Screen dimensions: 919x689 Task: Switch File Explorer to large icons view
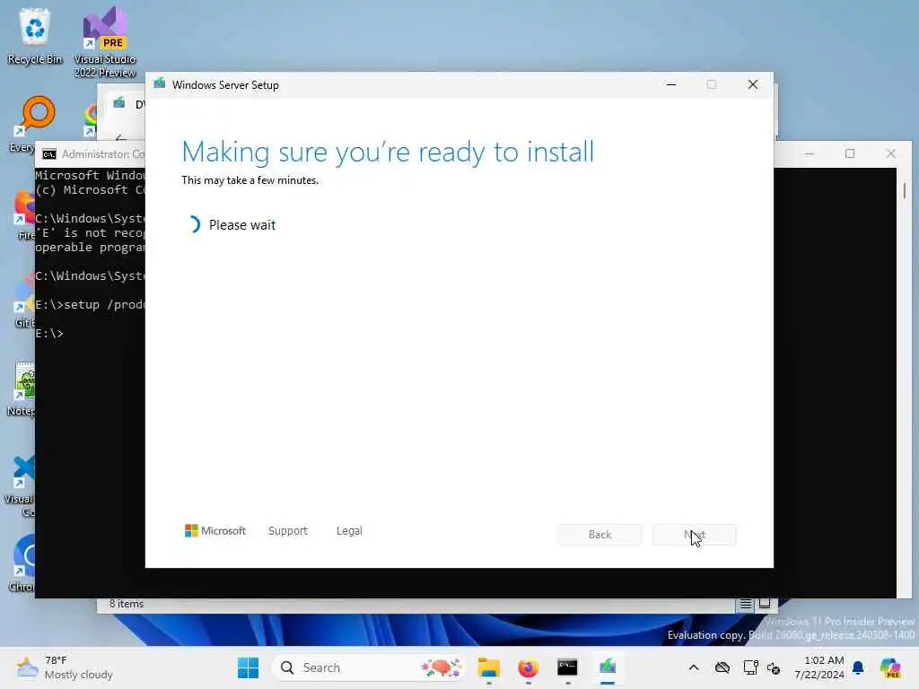click(765, 604)
